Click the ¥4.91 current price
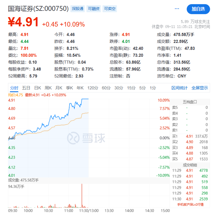The image size is (215, 215). pos(23,22)
